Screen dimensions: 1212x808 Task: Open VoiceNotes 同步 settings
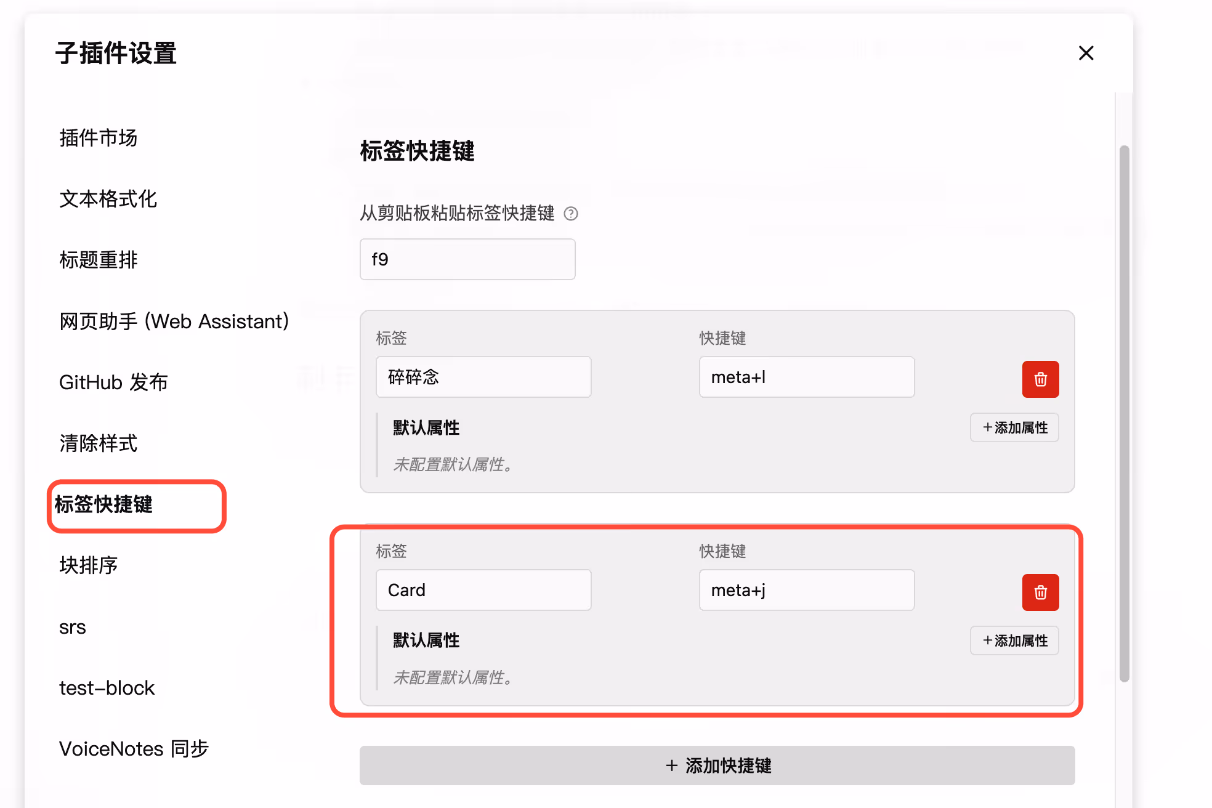coord(134,748)
